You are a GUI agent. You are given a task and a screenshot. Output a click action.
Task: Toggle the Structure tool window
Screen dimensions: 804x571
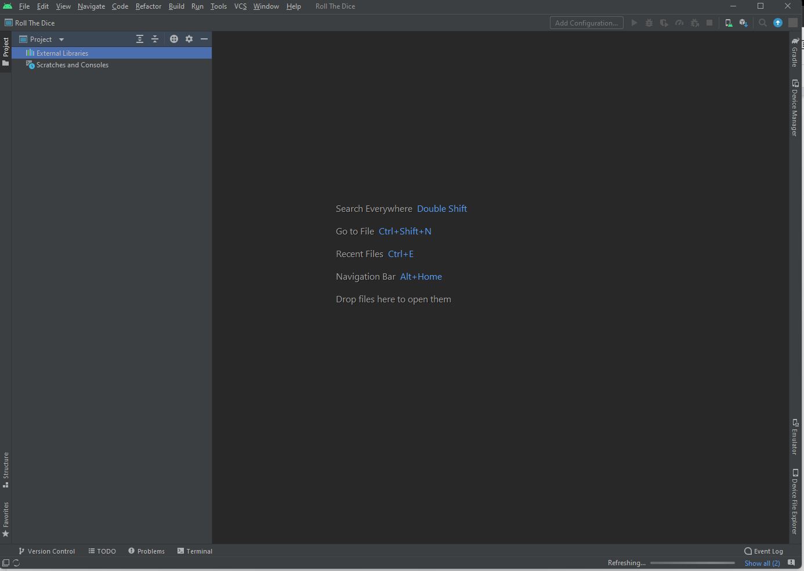coord(6,466)
